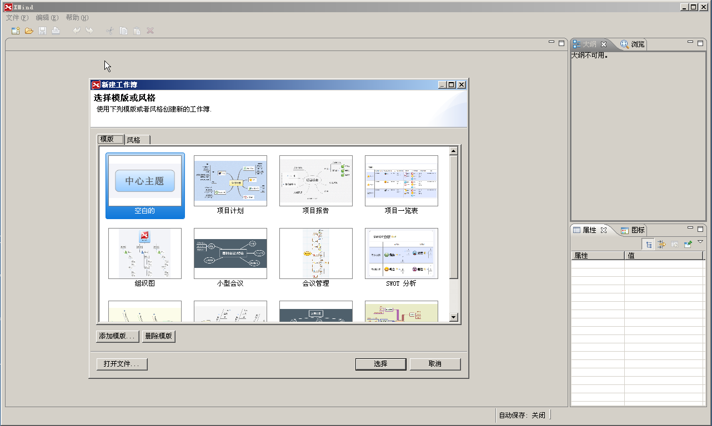712x426 pixels.
Task: Toggle pin to selection icon in properties
Action: 688,244
